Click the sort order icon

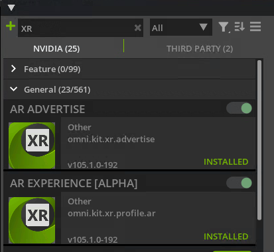pos(240,26)
